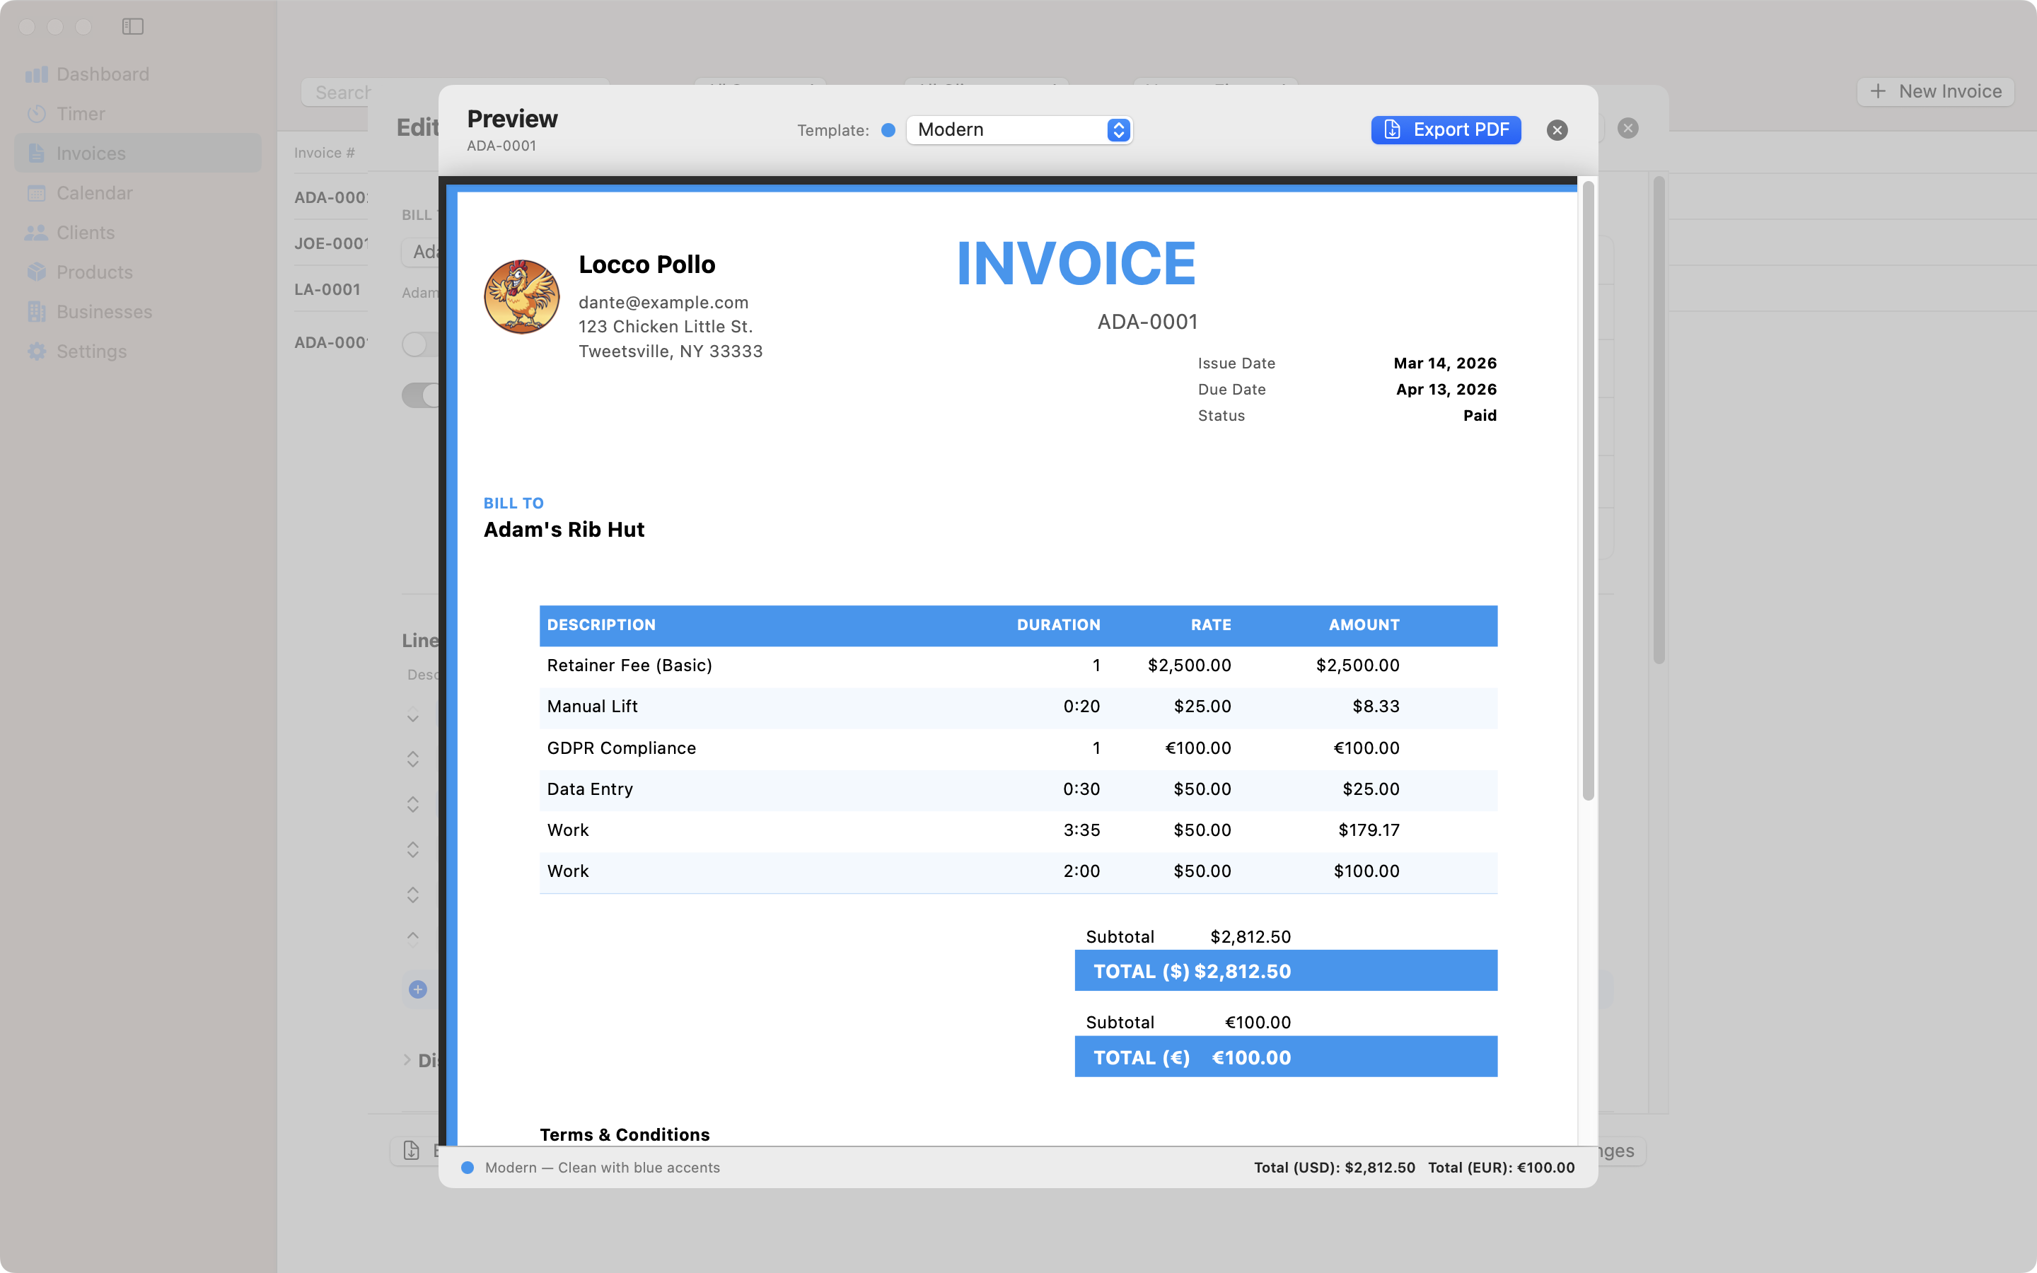The width and height of the screenshot is (2037, 1273).
Task: Close the Edit invoice window behind
Action: 1628,128
